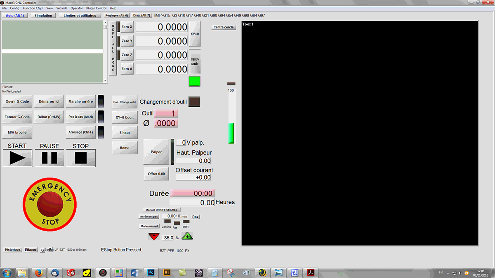
Task: Show hidden system tray icons arrow
Action: [x=448, y=273]
